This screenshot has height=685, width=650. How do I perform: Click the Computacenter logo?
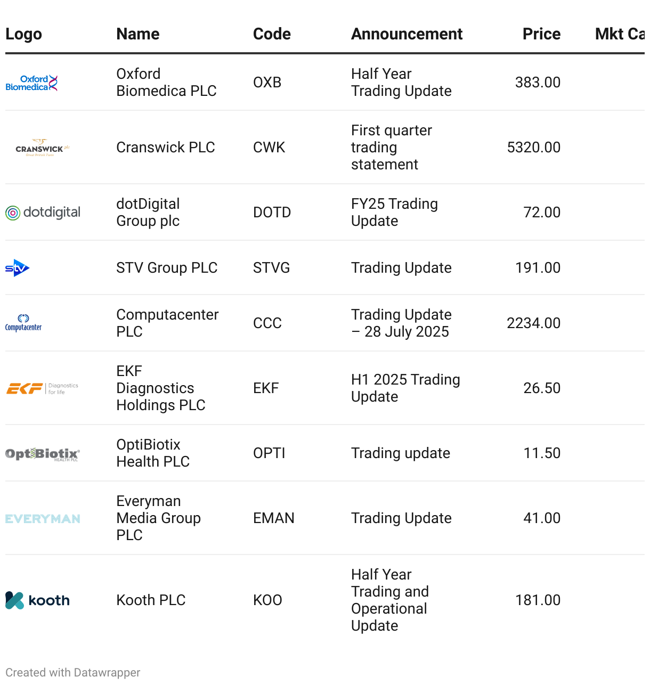coord(23,323)
